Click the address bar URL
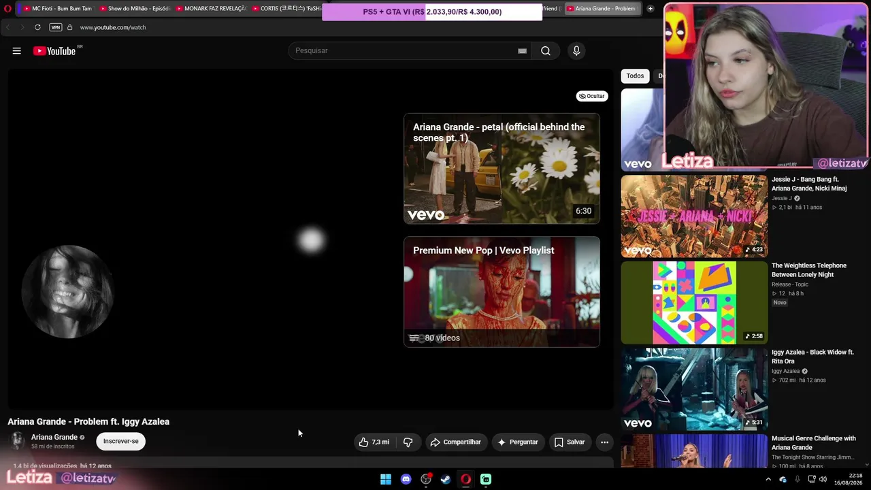 [x=113, y=27]
